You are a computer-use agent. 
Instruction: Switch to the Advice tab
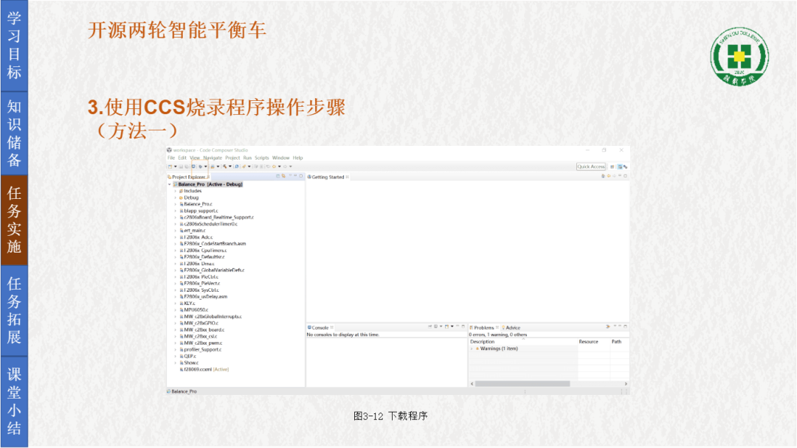(511, 328)
